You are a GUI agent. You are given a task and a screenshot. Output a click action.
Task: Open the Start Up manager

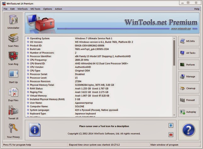pyautogui.click(x=13, y=76)
